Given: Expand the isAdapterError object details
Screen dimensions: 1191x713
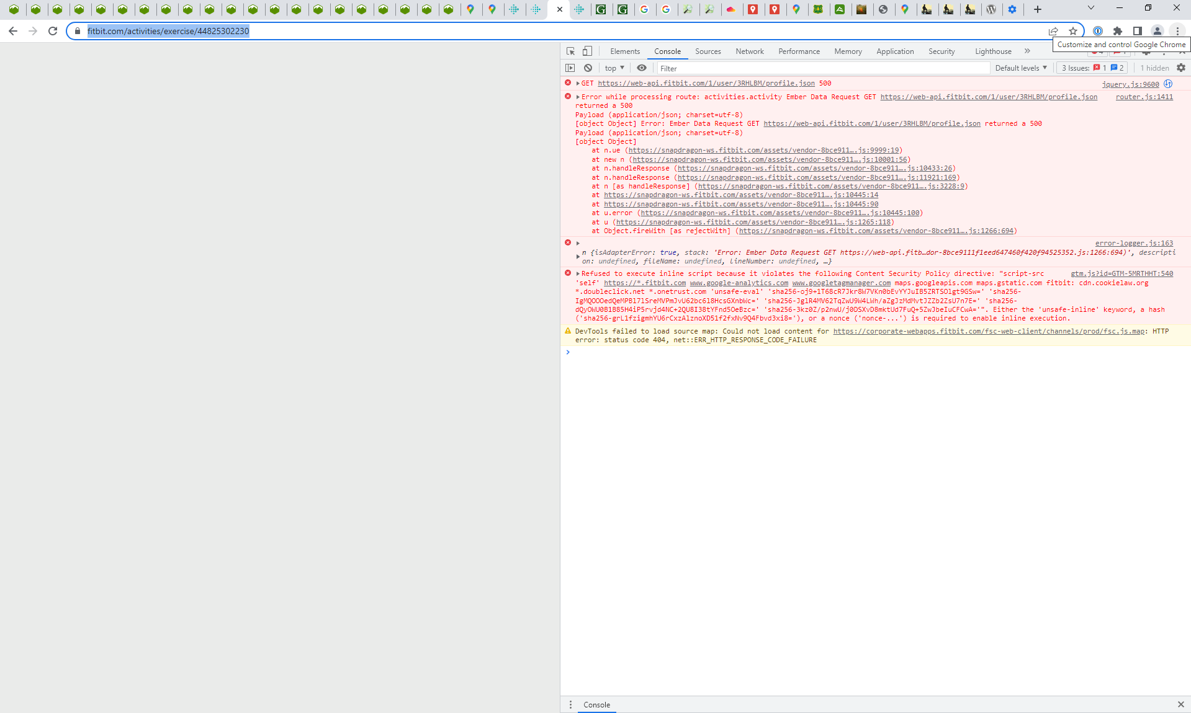Looking at the screenshot, I should 578,257.
